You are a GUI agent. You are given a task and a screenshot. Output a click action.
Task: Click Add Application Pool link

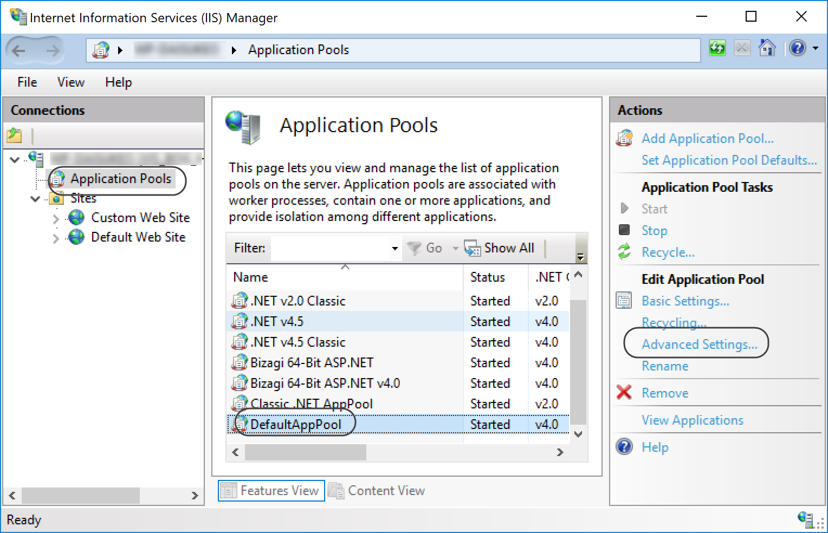[x=708, y=139]
